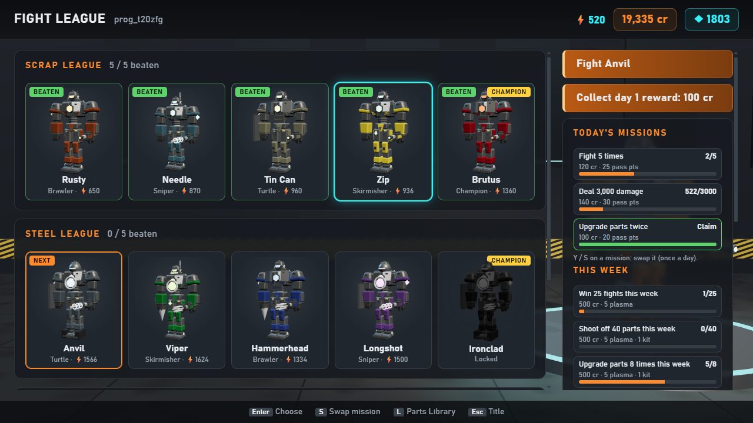Click Deal 3,000 damage progress bar
This screenshot has width=753, height=423.
(x=648, y=209)
